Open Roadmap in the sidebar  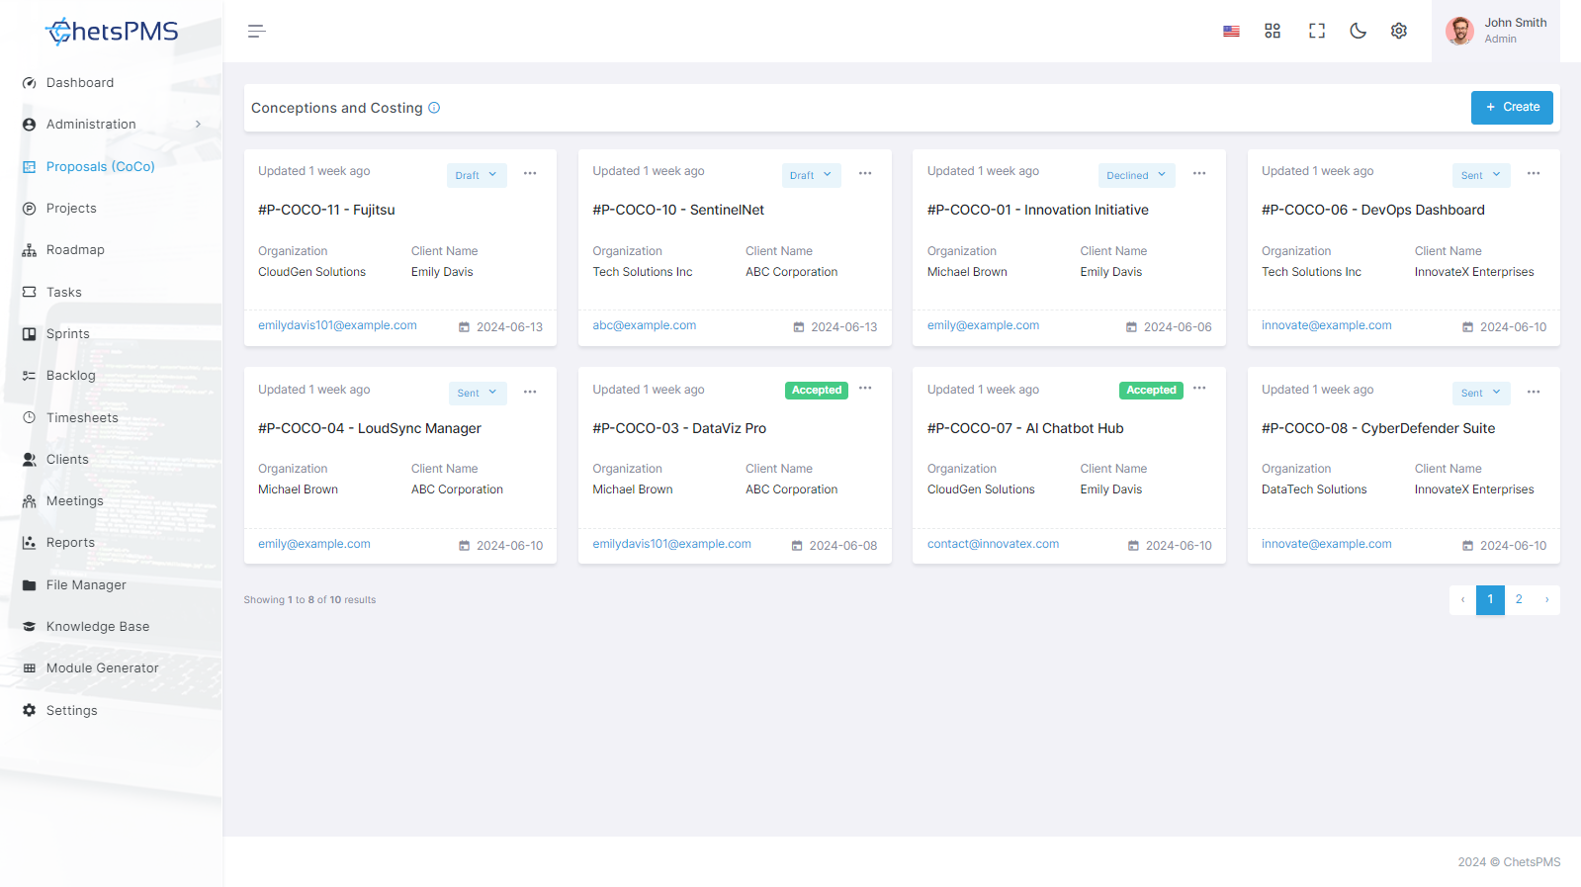point(75,250)
